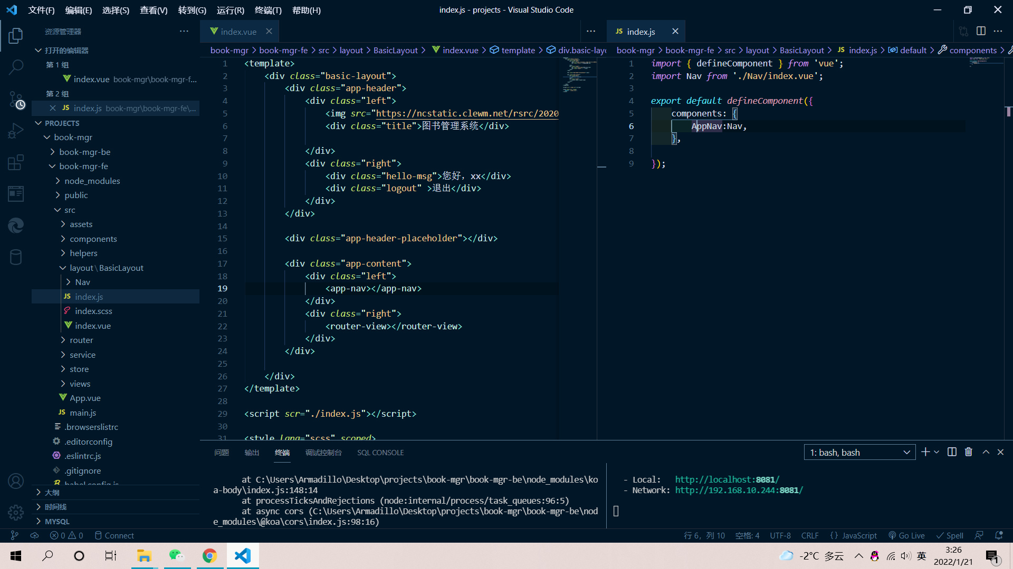The height and width of the screenshot is (569, 1013).
Task: Open the Run and Debug view
Action: pyautogui.click(x=16, y=131)
